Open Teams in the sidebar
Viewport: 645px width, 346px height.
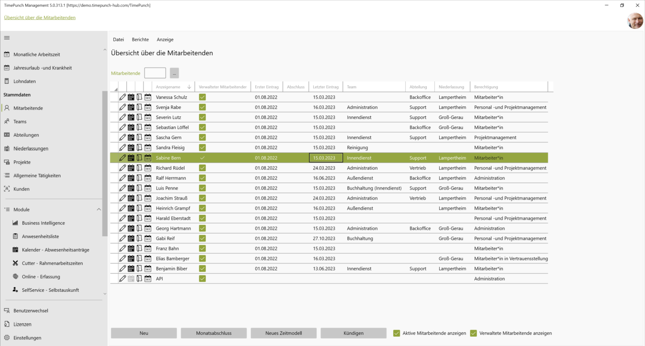tap(20, 121)
